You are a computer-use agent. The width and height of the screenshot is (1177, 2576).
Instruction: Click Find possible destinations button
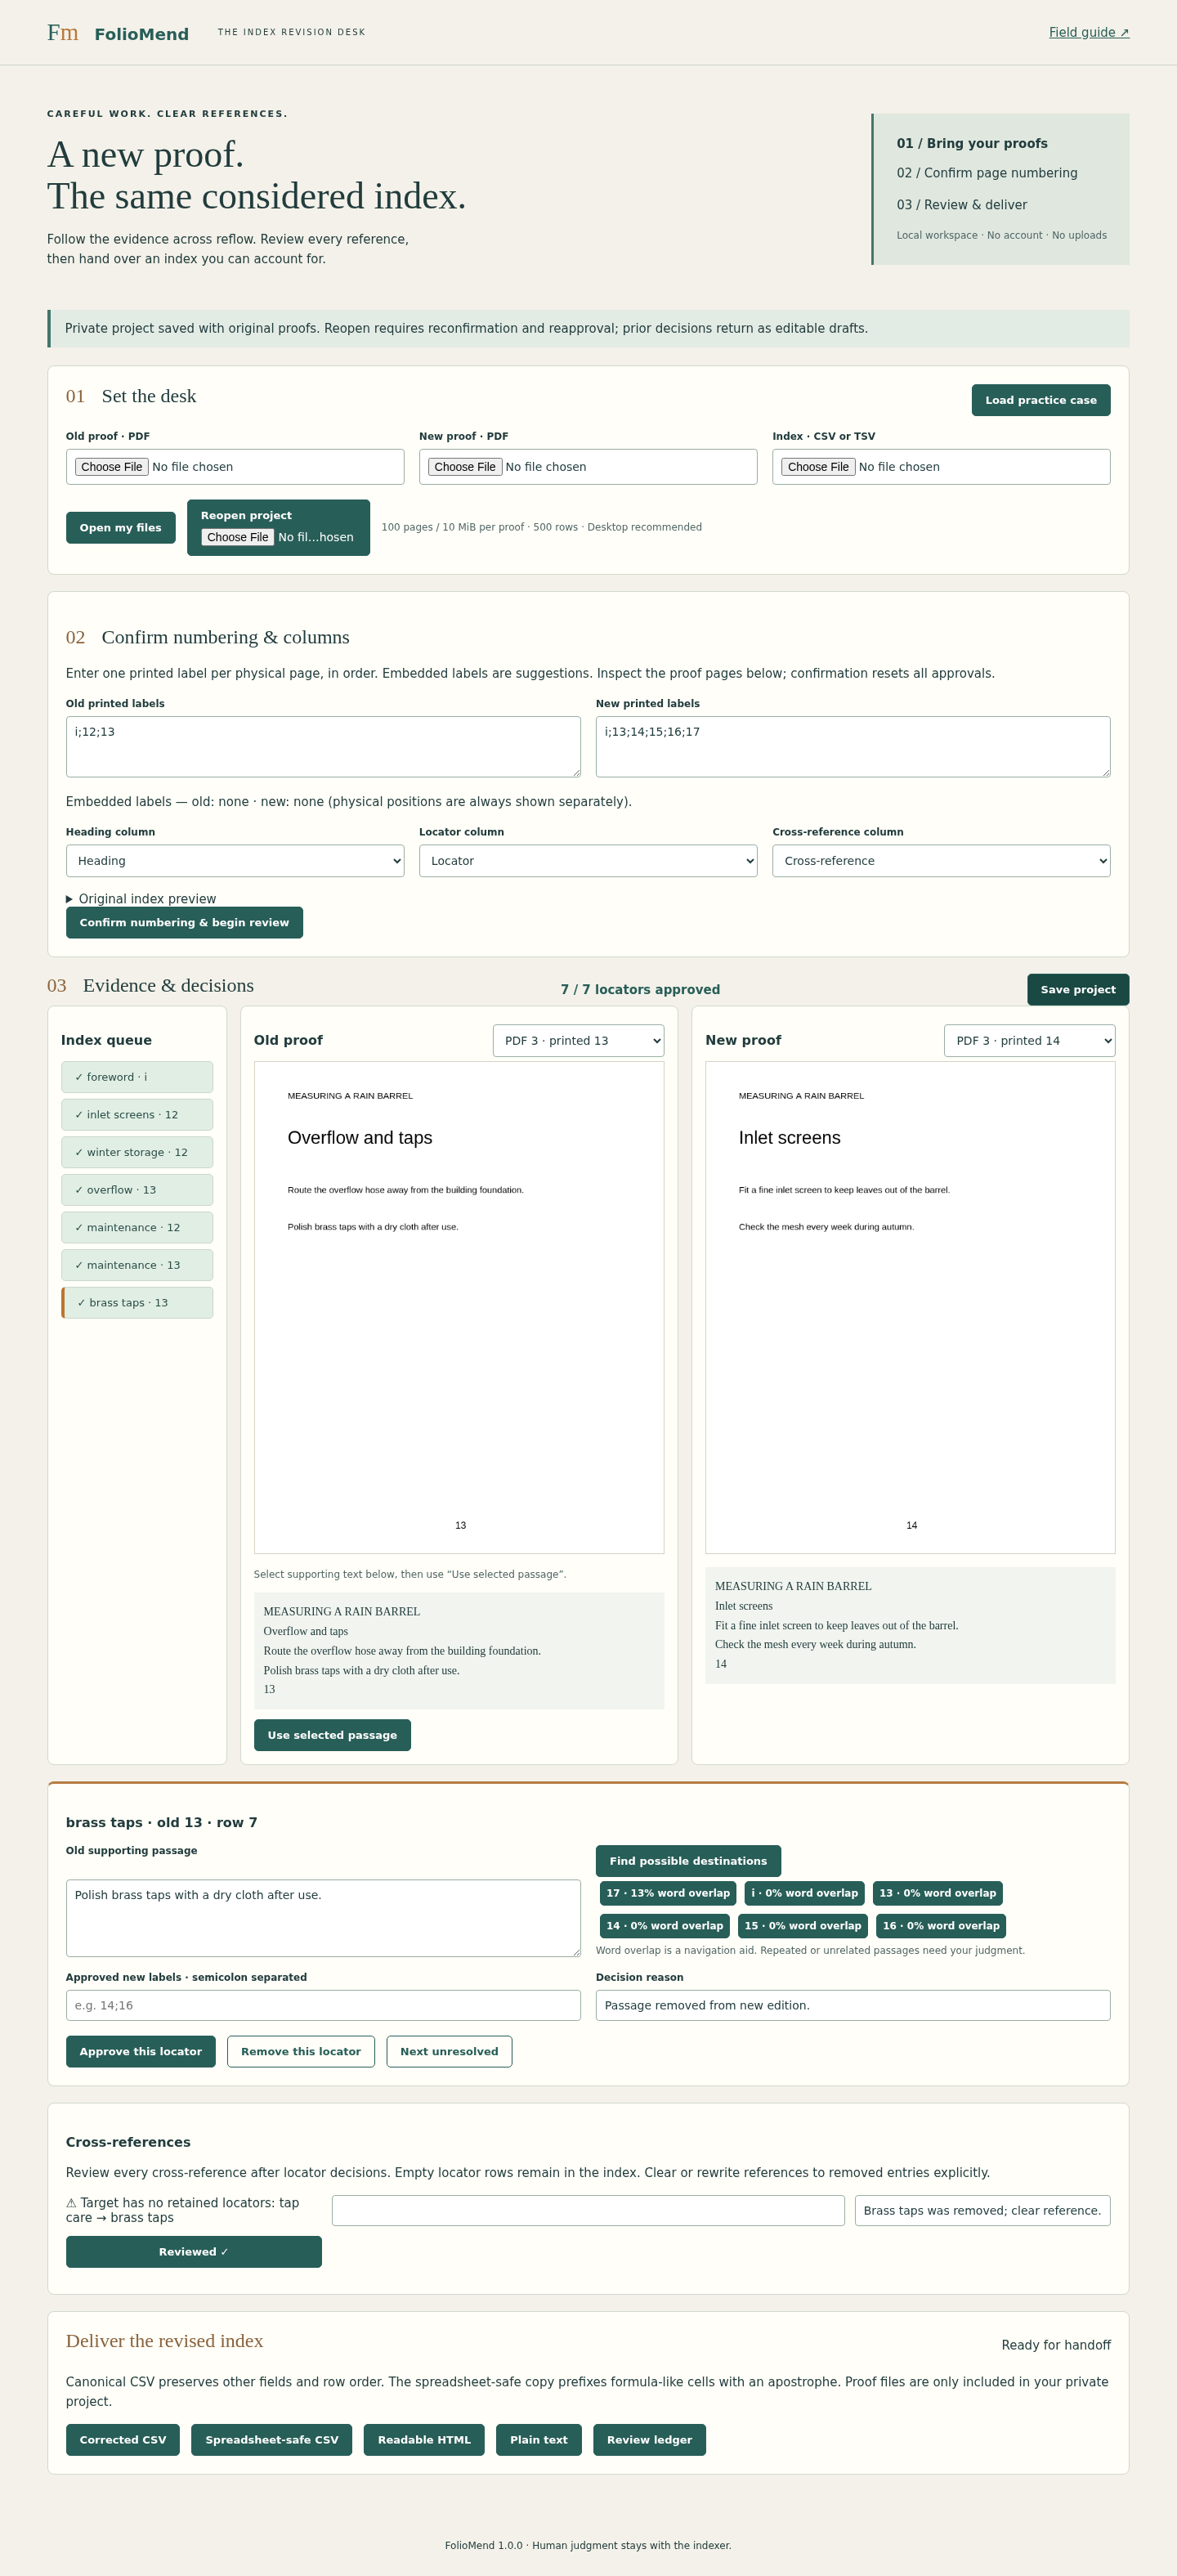coord(688,1861)
